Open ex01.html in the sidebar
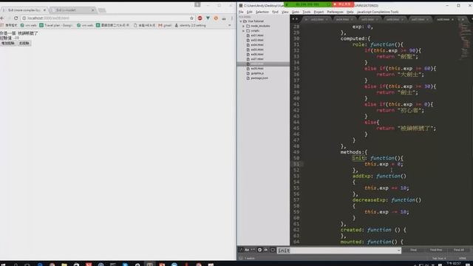This screenshot has height=266, width=473. [x=256, y=35]
